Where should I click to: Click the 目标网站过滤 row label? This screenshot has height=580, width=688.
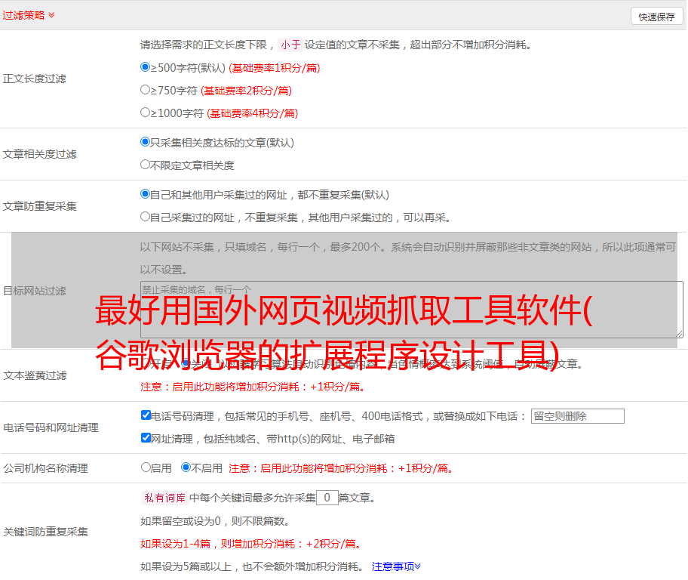(x=34, y=291)
